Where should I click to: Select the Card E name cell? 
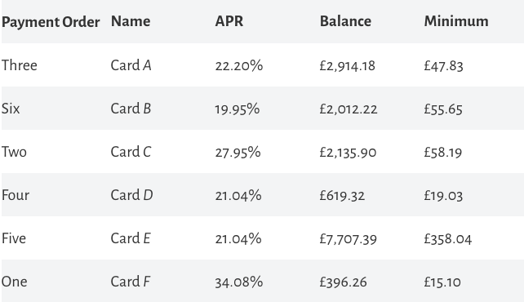(131, 238)
